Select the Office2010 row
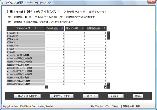Screen dimensions: 157x110 point(57,33)
